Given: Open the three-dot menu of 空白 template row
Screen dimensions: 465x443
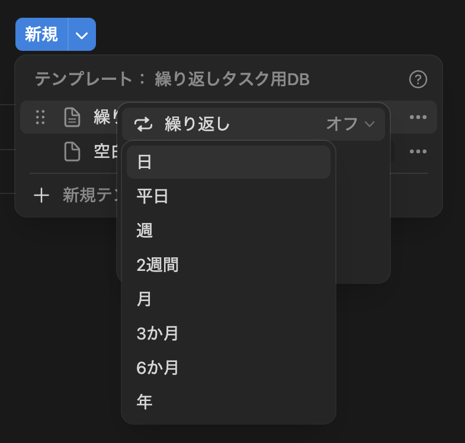Looking at the screenshot, I should [418, 151].
